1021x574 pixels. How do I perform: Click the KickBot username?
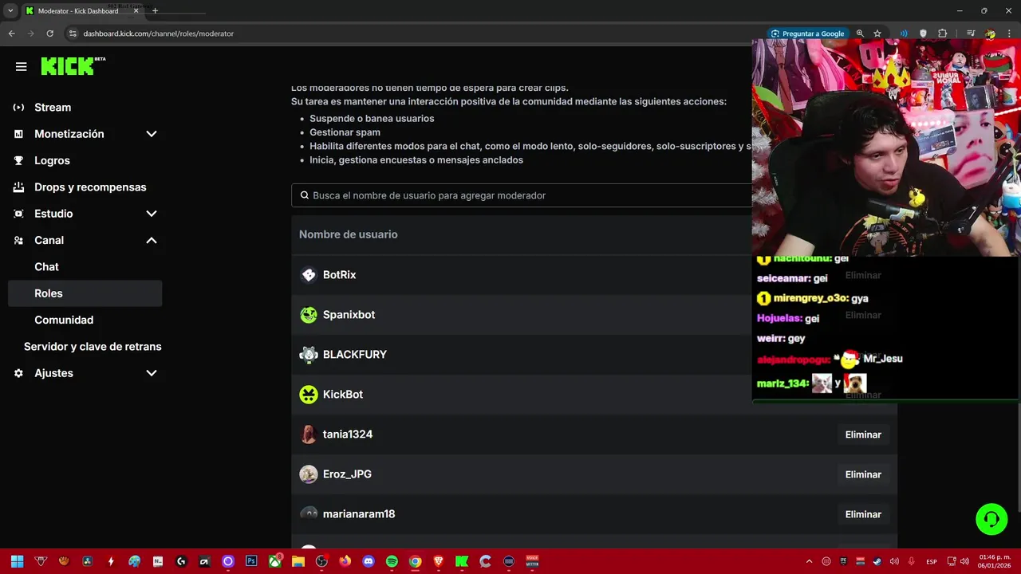pyautogui.click(x=342, y=394)
